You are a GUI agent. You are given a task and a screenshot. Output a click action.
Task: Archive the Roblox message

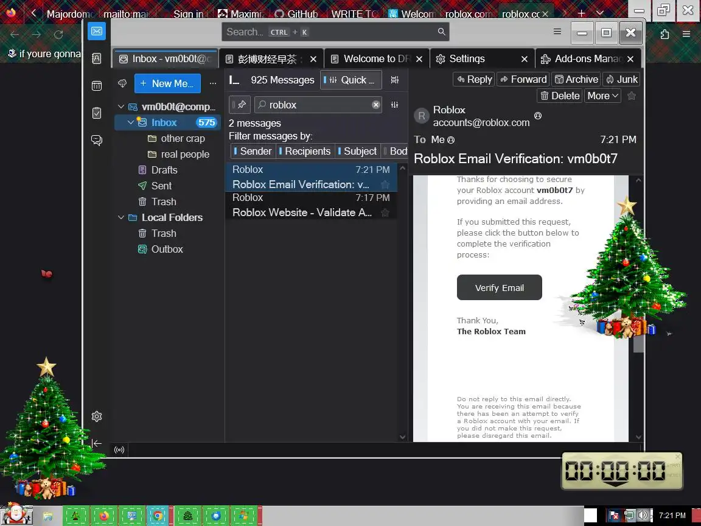pos(576,79)
